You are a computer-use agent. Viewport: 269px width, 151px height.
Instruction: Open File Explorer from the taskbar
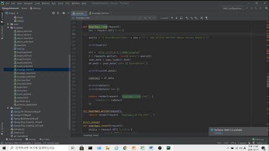coord(108,148)
